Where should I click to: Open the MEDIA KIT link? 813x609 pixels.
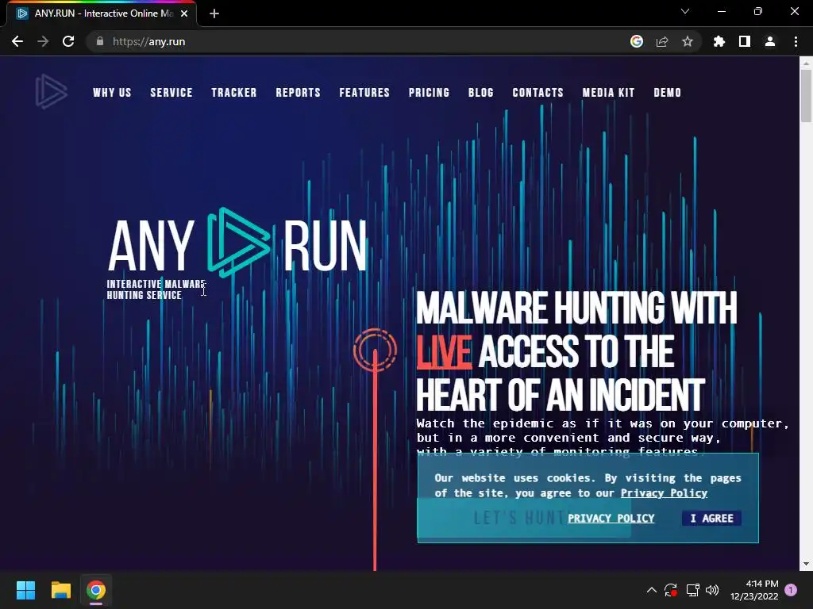(x=608, y=93)
